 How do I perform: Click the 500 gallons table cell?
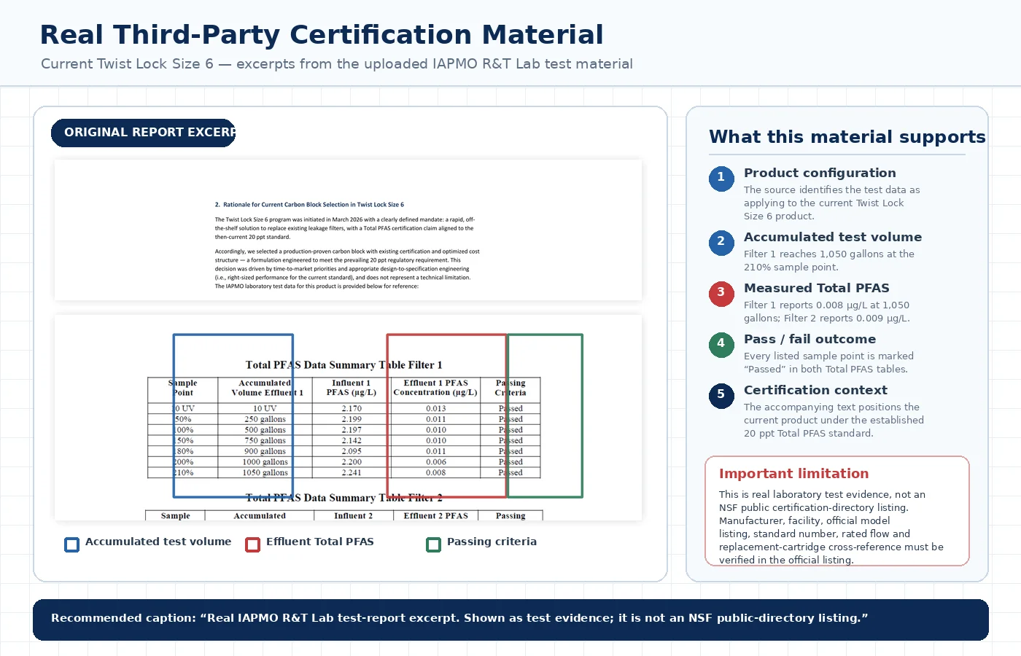pos(265,430)
